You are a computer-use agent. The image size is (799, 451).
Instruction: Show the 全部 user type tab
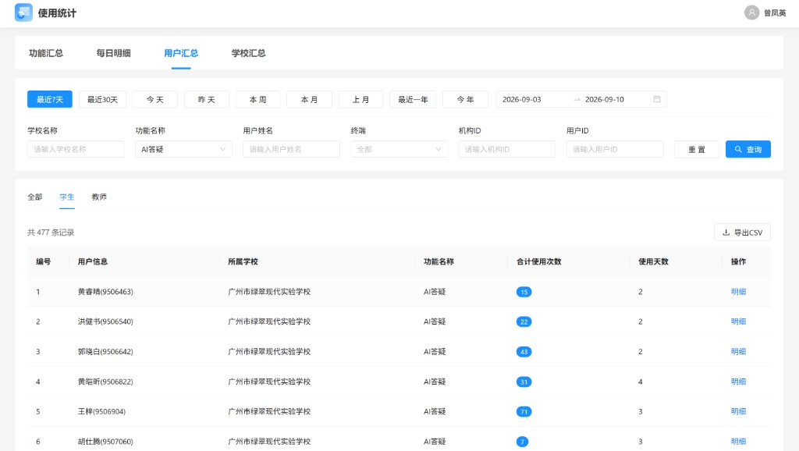[35, 197]
